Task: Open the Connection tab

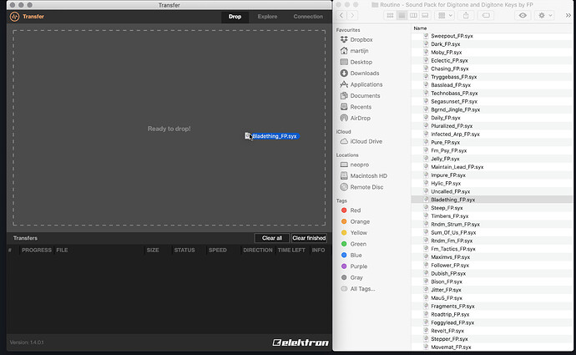Action: pyautogui.click(x=308, y=17)
